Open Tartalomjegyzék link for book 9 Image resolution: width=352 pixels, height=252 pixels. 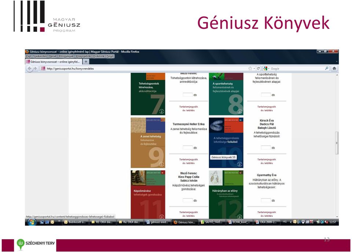click(x=188, y=161)
